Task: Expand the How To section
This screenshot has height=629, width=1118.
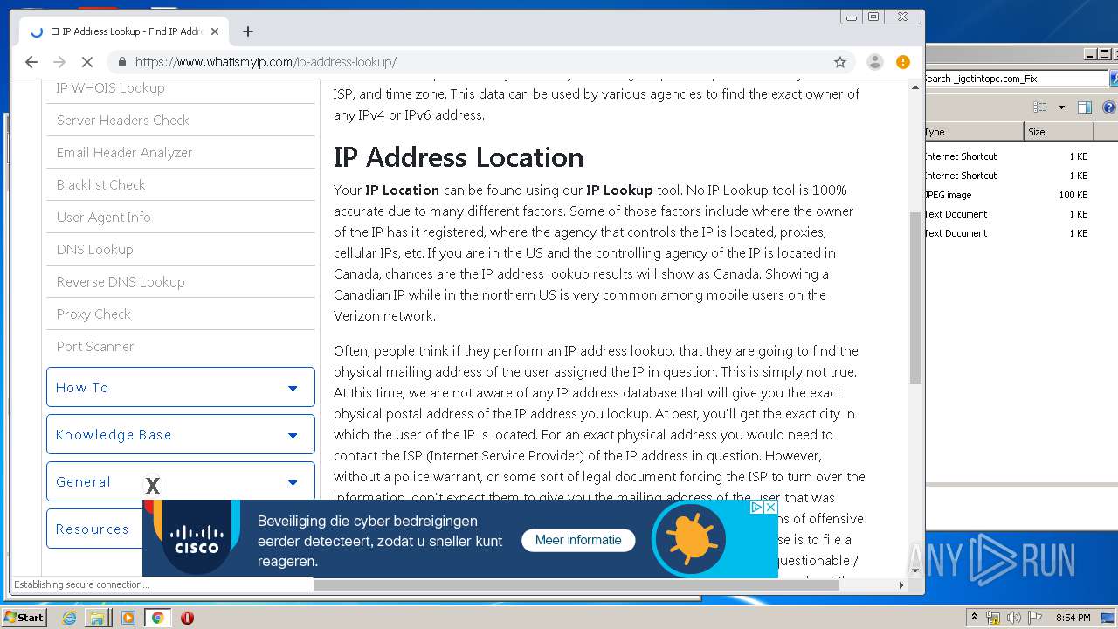Action: click(x=181, y=387)
